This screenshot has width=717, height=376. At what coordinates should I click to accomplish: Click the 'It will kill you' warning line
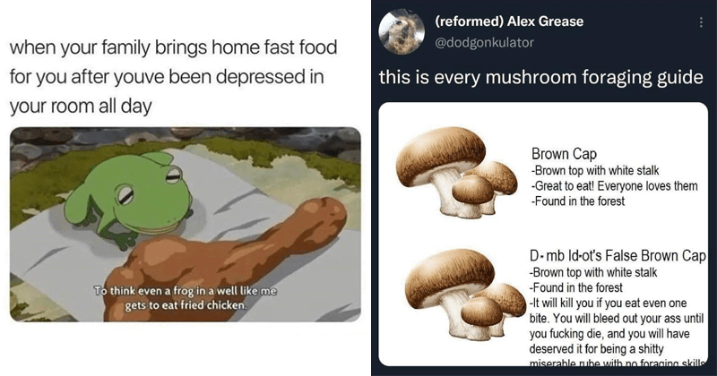(608, 303)
